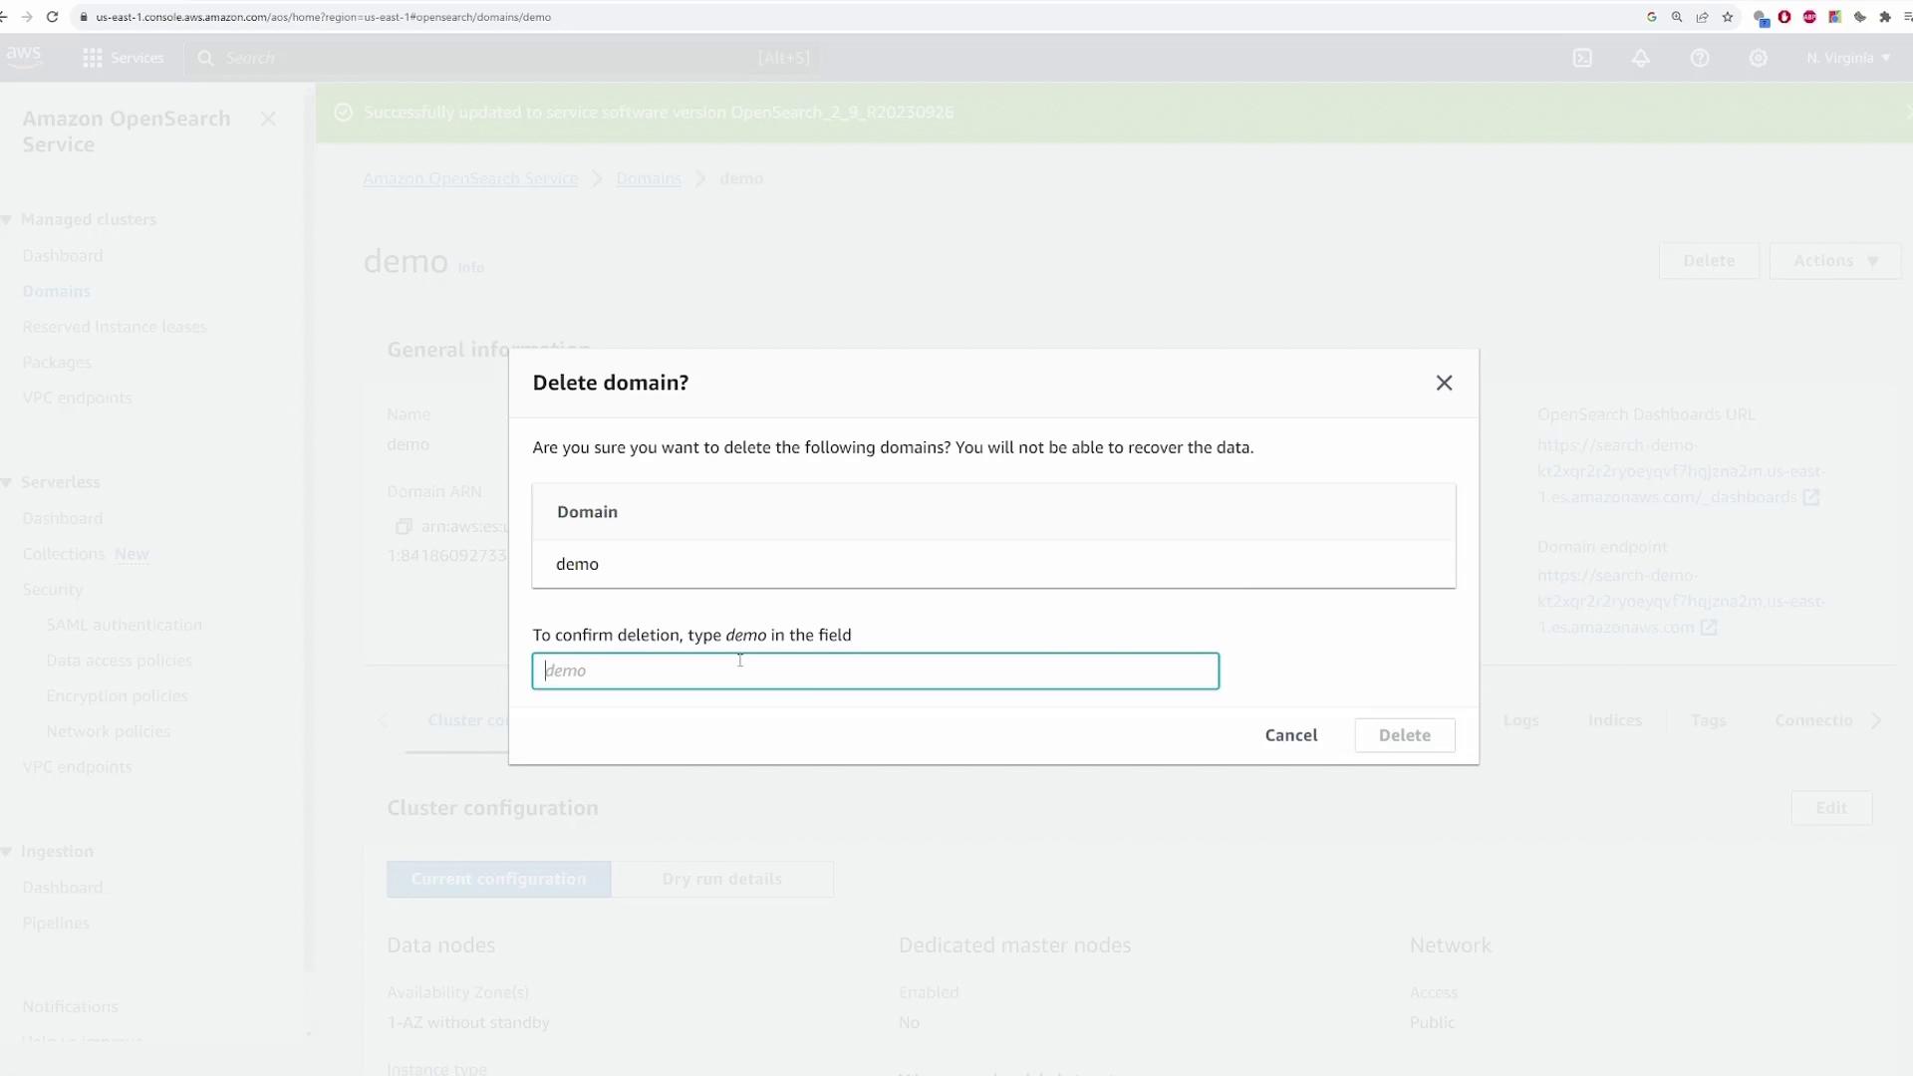Screen dimensions: 1913x1076
Task: Click the AWS logo home icon
Action: [x=24, y=56]
